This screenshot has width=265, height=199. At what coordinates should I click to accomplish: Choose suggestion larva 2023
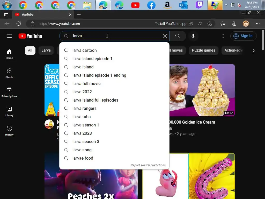[114, 133]
